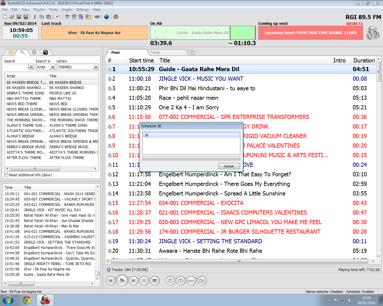Enable Read additional info (slow) checkbox

click(6, 175)
